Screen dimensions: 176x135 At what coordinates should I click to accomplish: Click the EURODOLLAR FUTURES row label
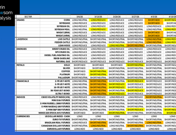point(58,129)
